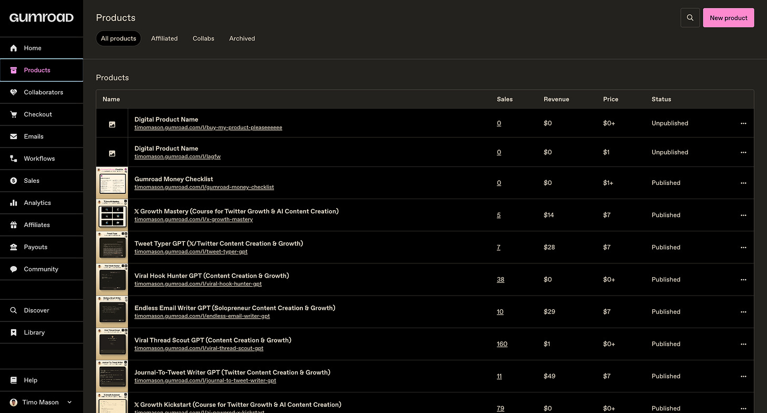
Task: Click placeholder image icon for lagfw product
Action: click(112, 153)
